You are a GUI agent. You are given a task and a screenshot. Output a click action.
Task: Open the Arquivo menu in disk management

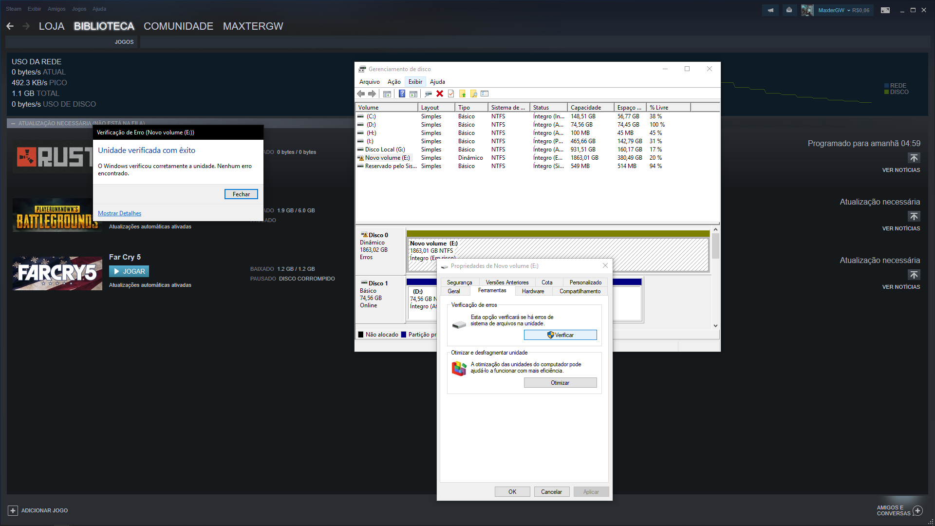(370, 82)
